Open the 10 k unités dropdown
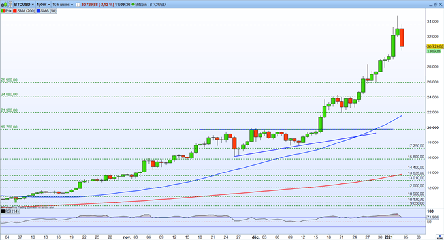 63,5
